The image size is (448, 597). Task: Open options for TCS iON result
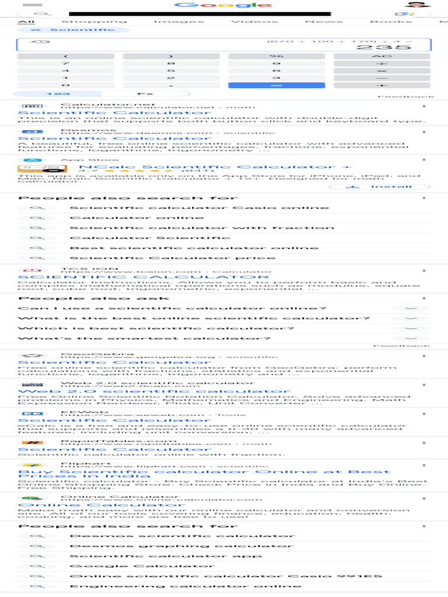coord(424,271)
